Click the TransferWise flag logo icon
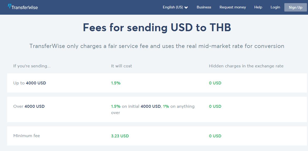This screenshot has width=308, height=151. [9, 6]
